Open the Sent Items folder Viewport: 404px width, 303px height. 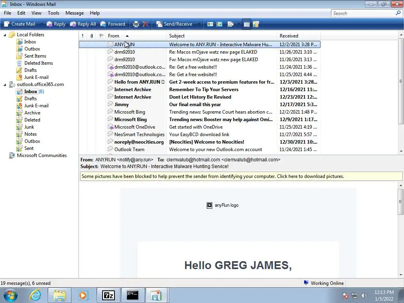[35, 56]
